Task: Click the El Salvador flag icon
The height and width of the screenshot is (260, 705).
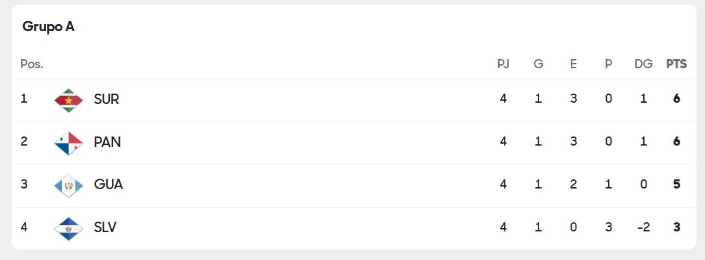Action: coord(68,228)
